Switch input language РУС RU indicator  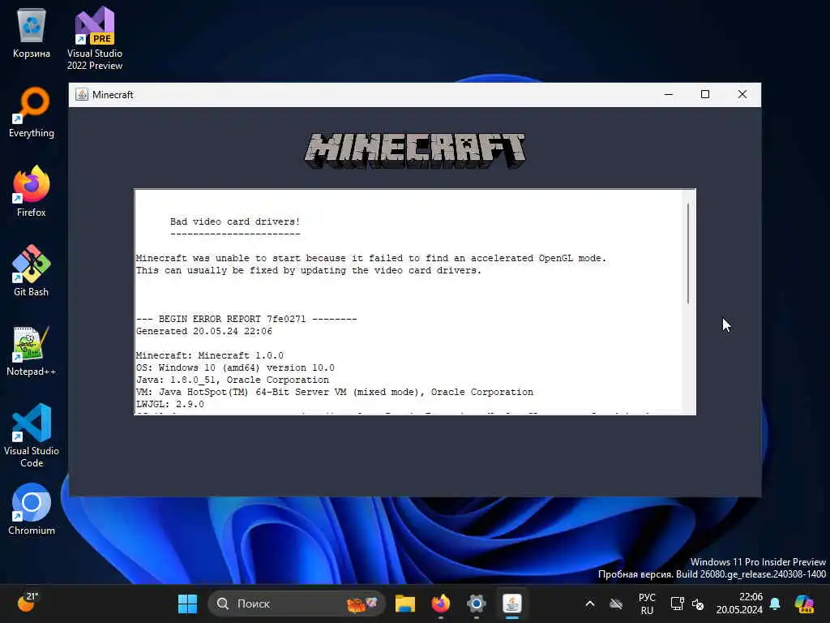click(647, 604)
